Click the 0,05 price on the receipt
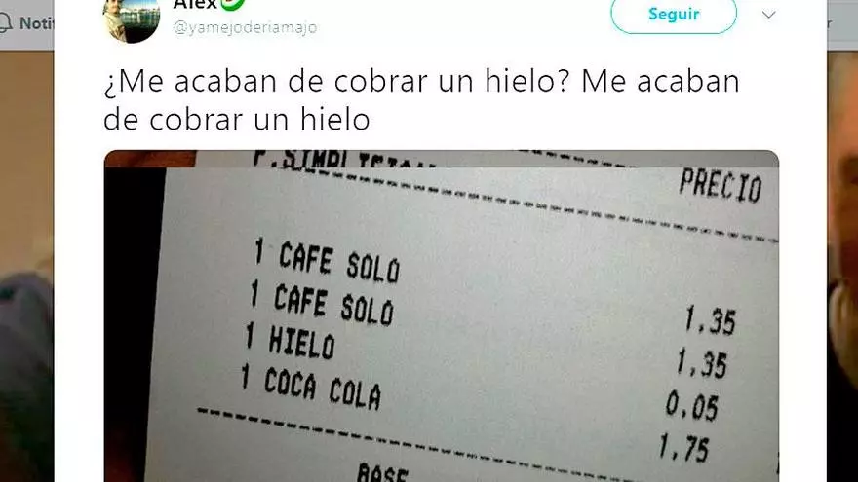Viewport: 858px width, 482px height. (x=691, y=406)
